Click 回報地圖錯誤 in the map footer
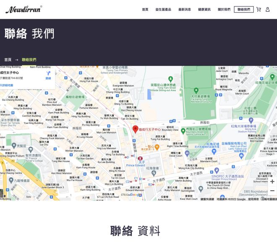Image resolution: width=277 pixels, height=252 pixels. coord(269,199)
